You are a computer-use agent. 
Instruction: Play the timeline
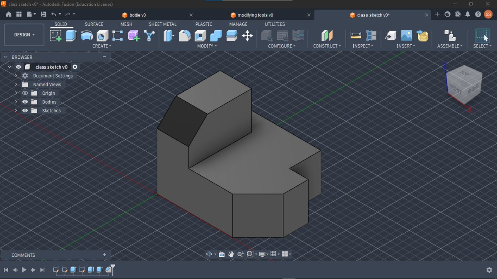[24, 270]
